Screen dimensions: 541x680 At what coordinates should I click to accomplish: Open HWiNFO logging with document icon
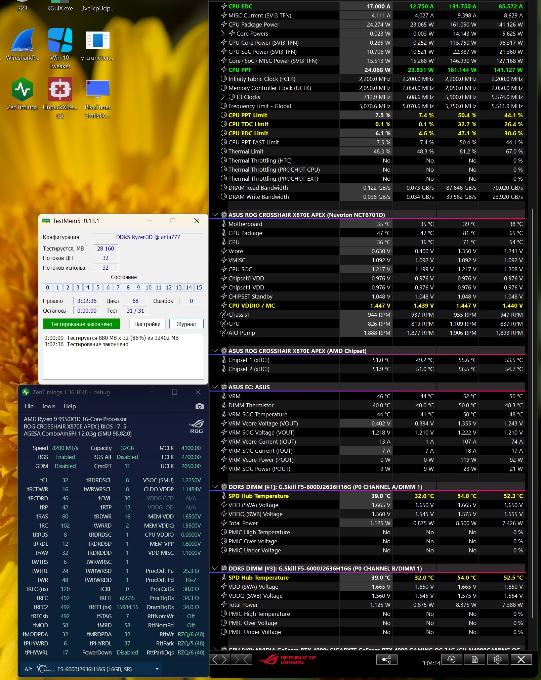pos(474,660)
